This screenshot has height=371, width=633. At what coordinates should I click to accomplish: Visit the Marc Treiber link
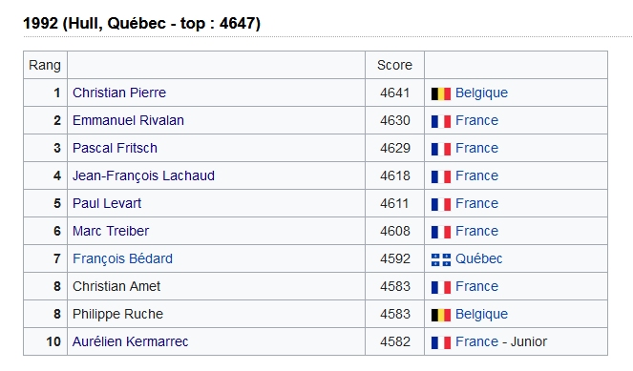(111, 231)
